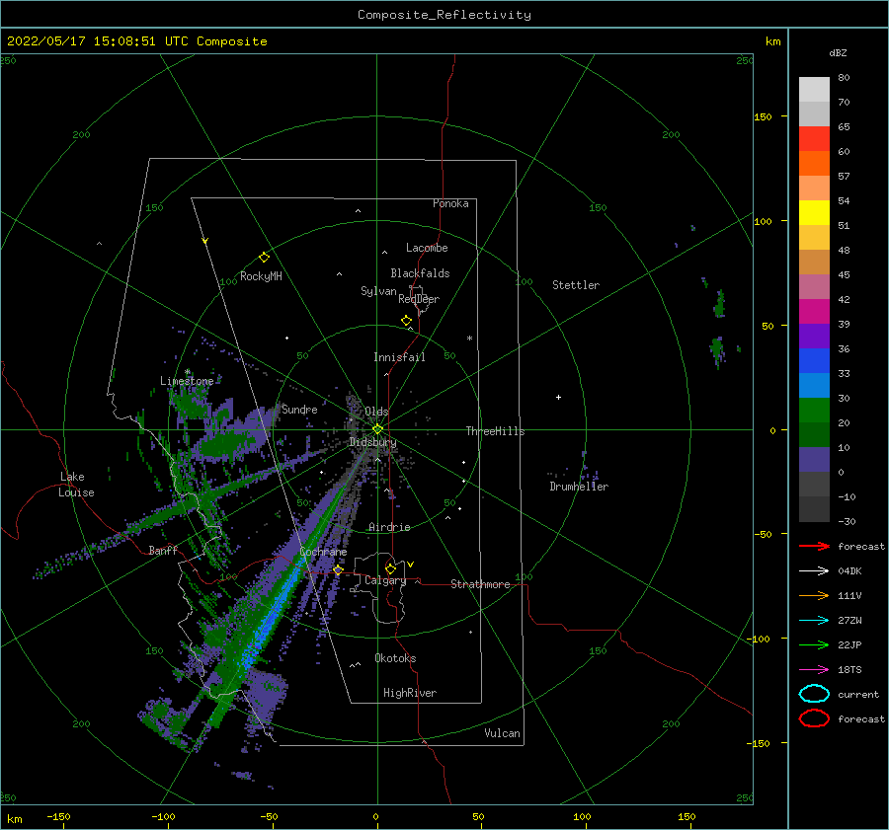Click the yellow diamond marker below RedDeer

407,321
